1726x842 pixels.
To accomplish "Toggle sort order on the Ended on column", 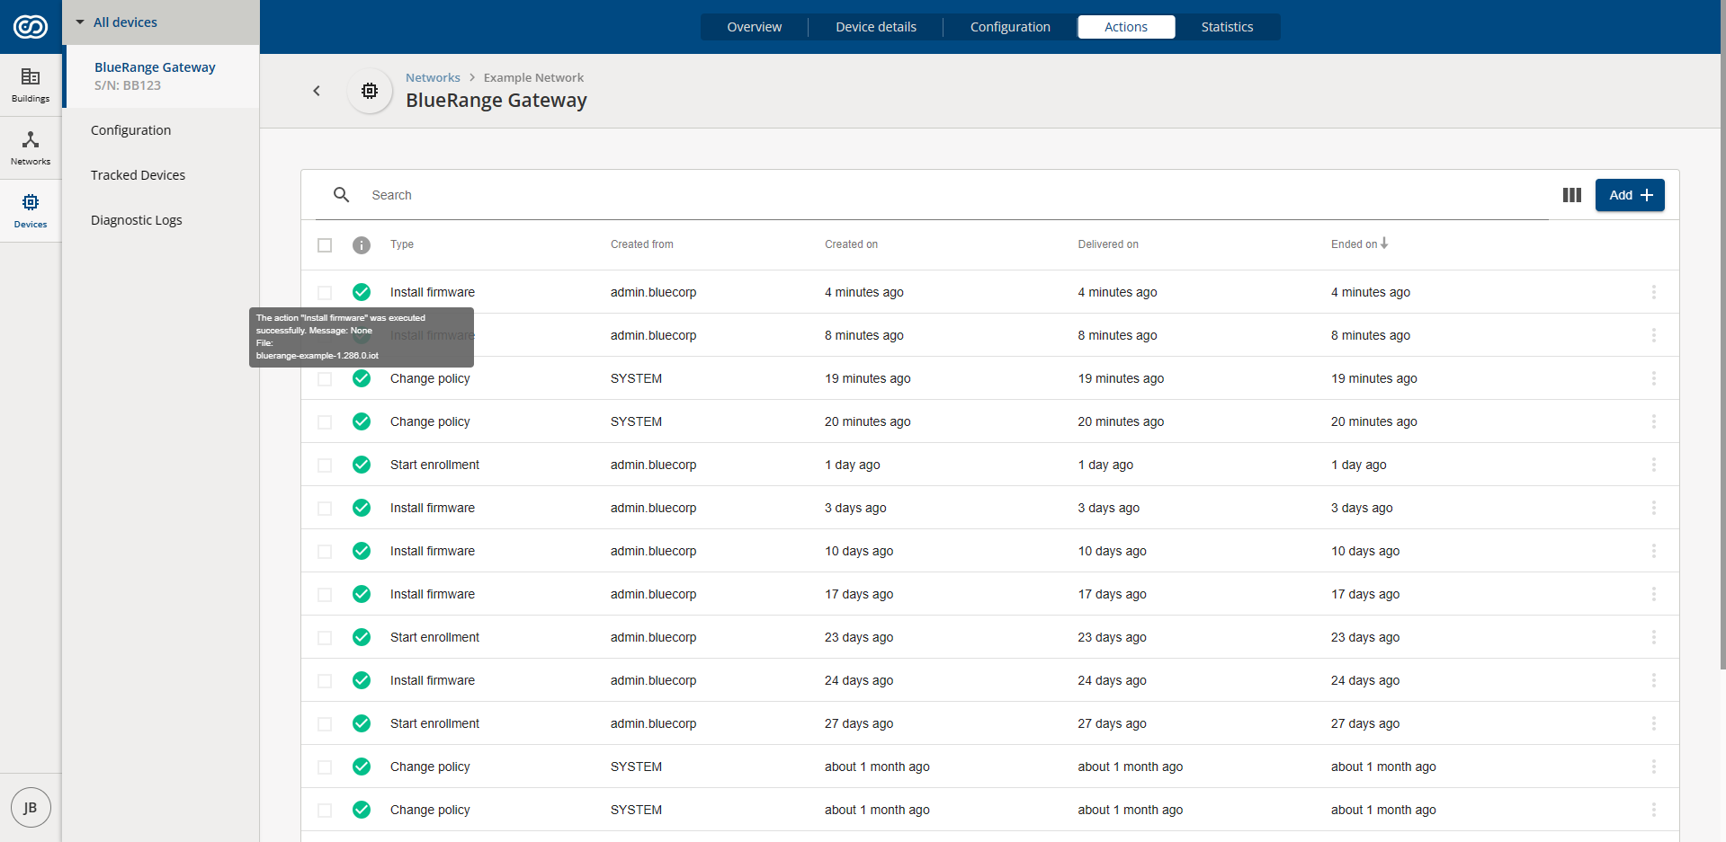I will (x=1359, y=244).
